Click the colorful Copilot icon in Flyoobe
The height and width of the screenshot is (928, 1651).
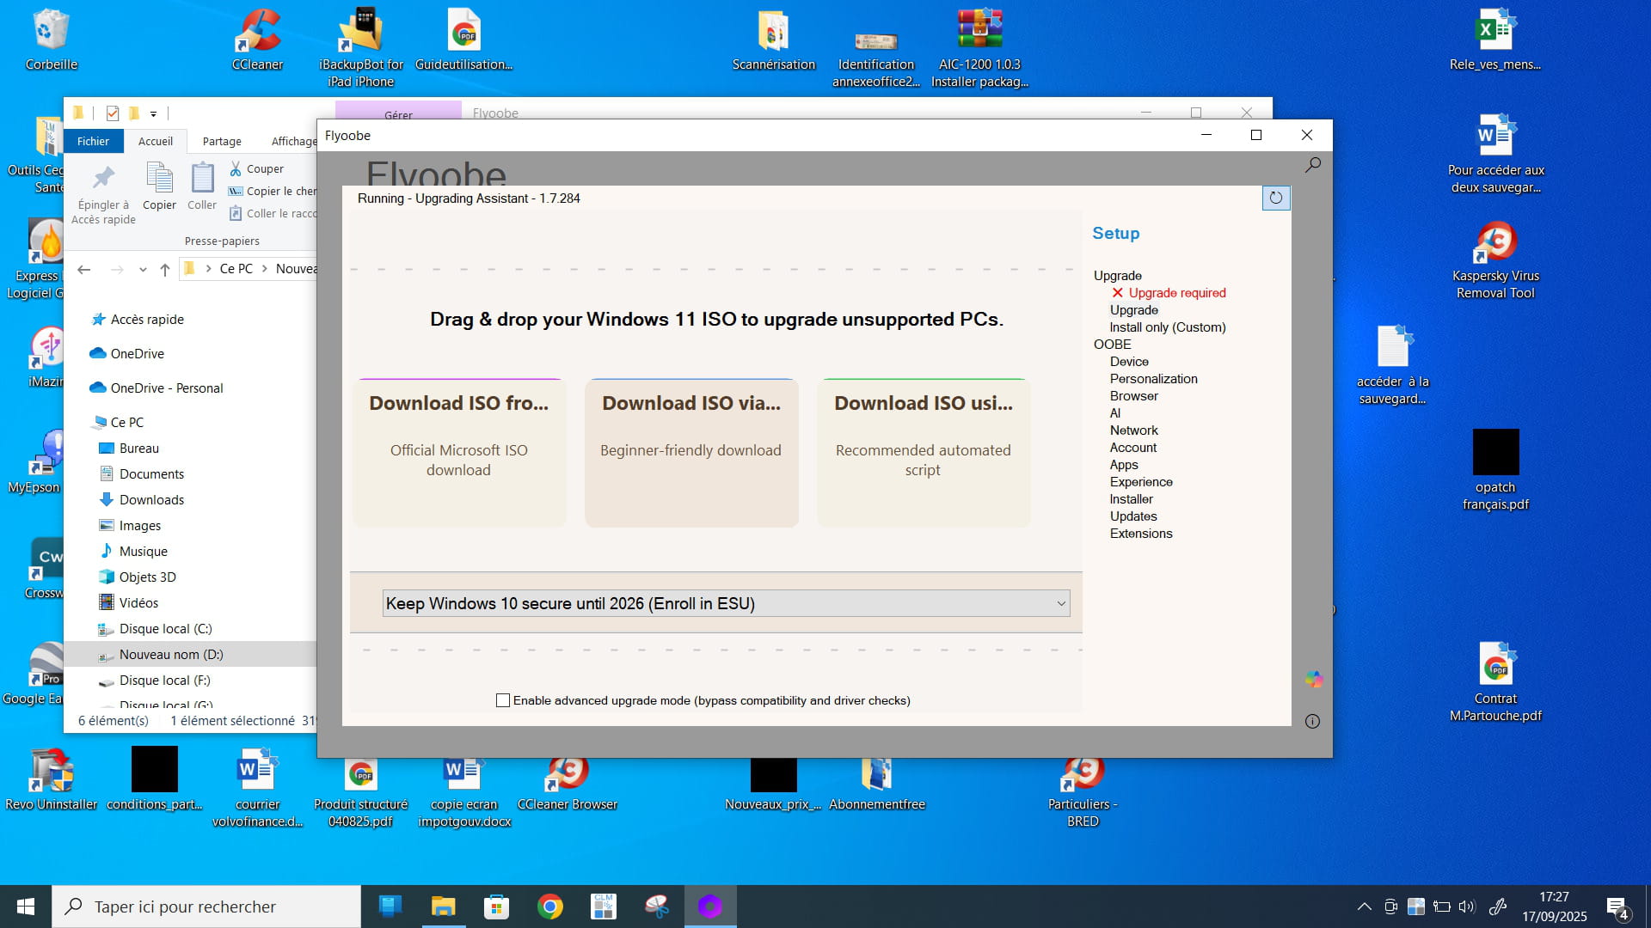1313,679
